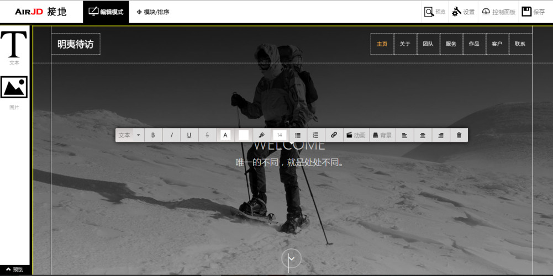This screenshot has width=553, height=276.
Task: Open the white background color swatch
Action: (243, 135)
